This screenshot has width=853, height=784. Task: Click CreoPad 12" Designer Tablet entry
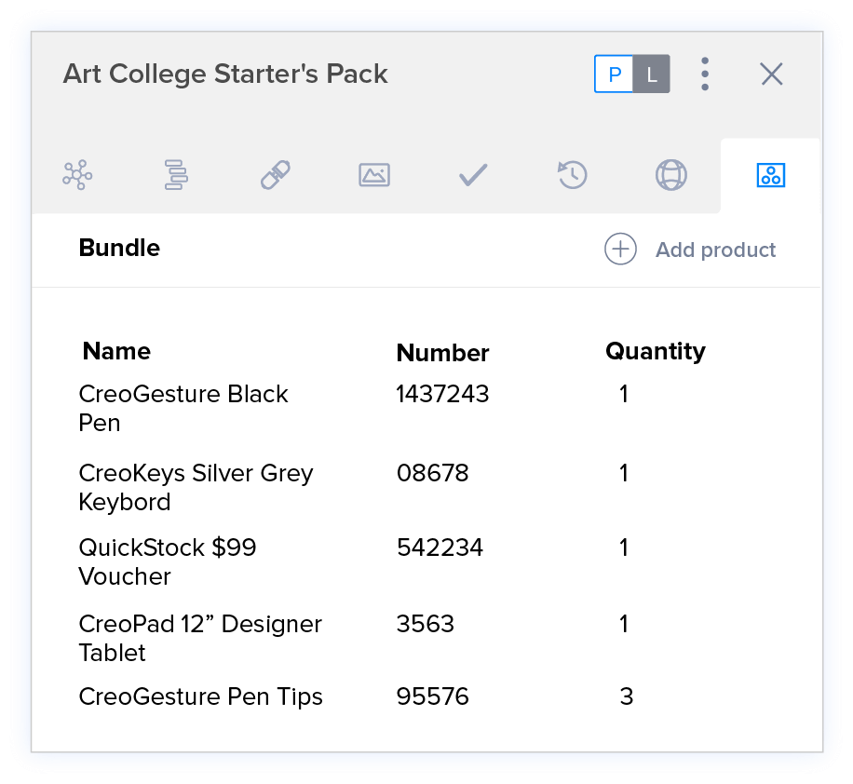200,638
